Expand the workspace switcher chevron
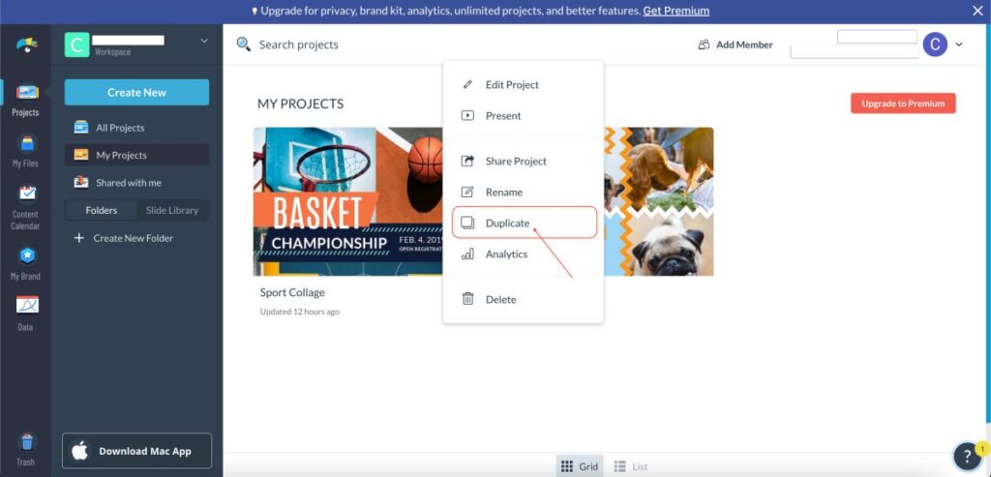Image resolution: width=991 pixels, height=477 pixels. (204, 41)
